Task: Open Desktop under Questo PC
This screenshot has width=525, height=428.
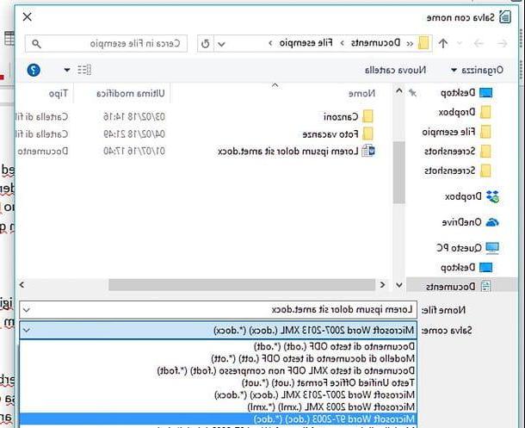Action: tap(466, 267)
